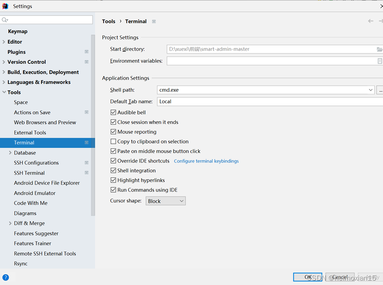Select External Tools in the settings tree
This screenshot has height=285, width=383.
(30, 133)
